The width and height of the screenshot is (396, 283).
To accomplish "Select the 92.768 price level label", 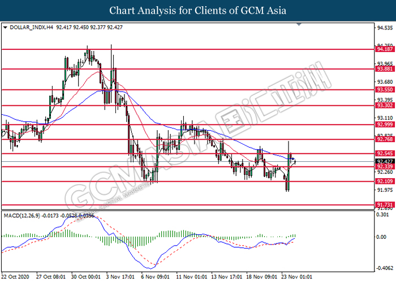I will pos(385,139).
